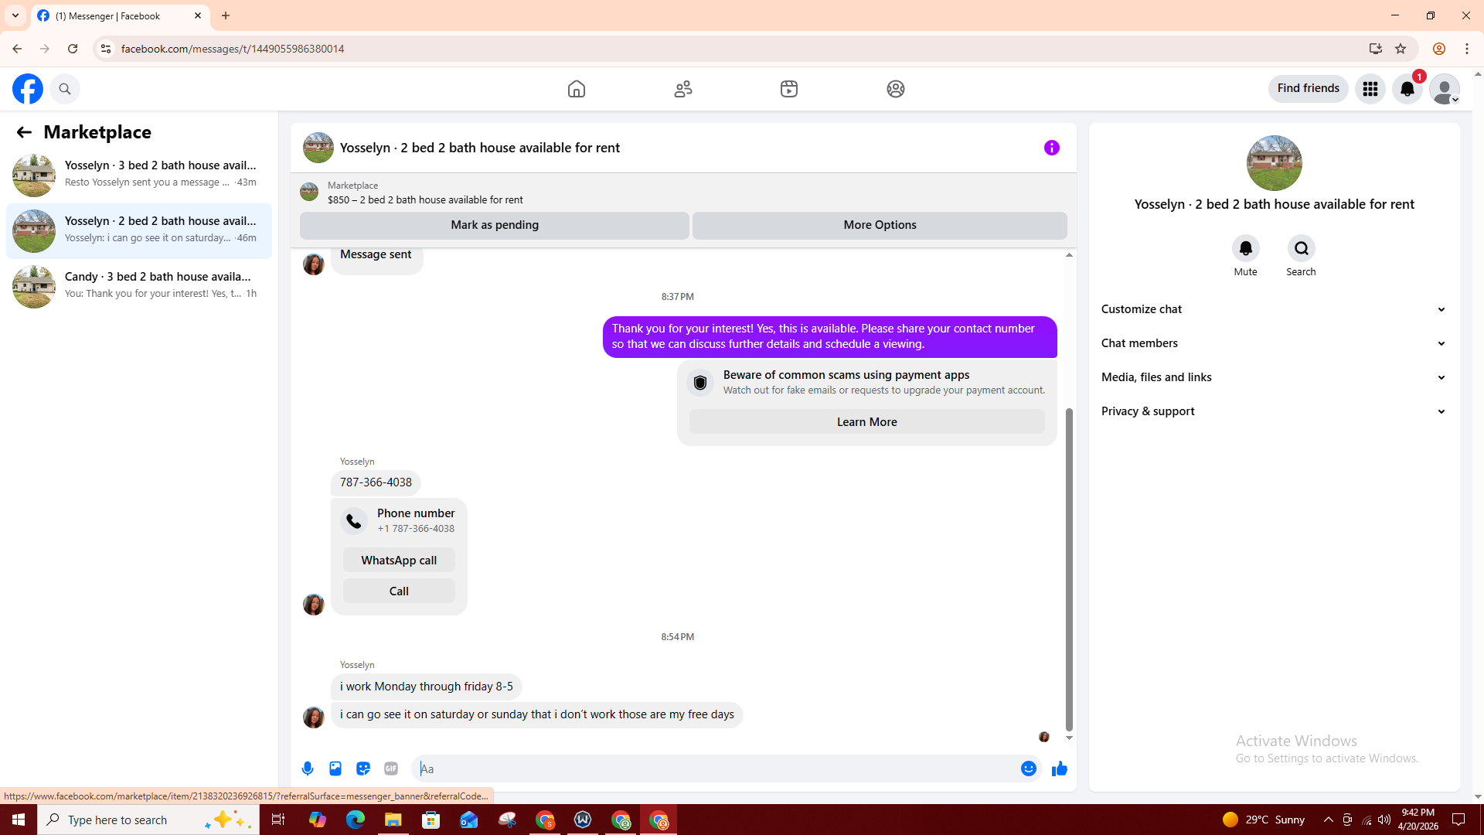Image resolution: width=1484 pixels, height=835 pixels.
Task: Click Mark as pending button
Action: tap(495, 225)
